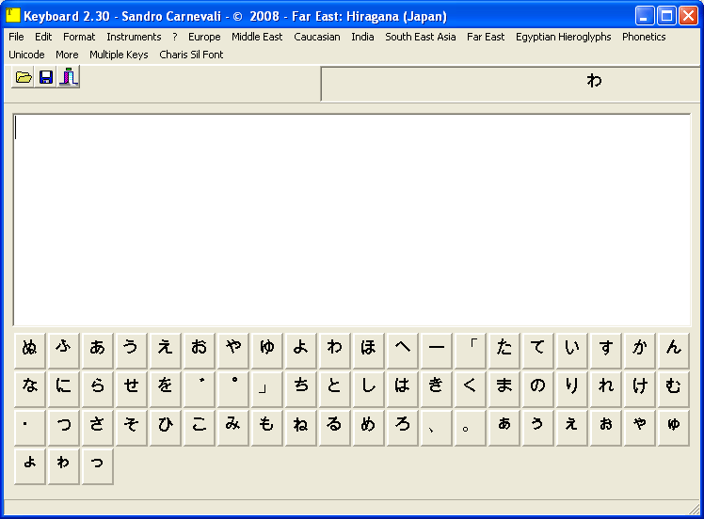Screen dimensions: 704x519
Task: Click the ぬ key
Action: (x=29, y=351)
